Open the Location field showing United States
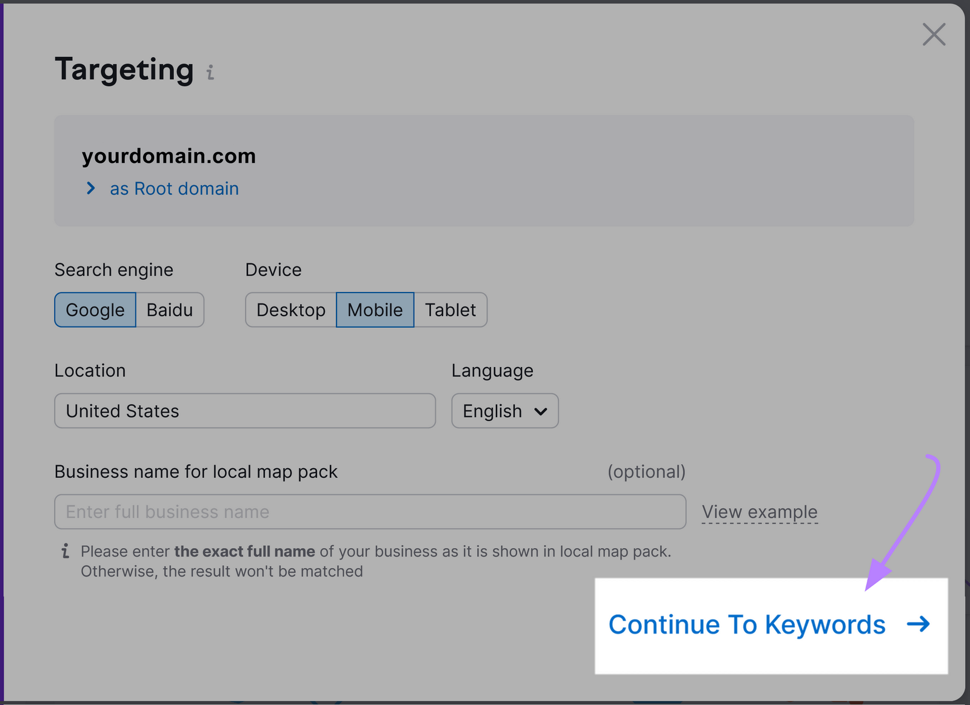 pyautogui.click(x=244, y=411)
